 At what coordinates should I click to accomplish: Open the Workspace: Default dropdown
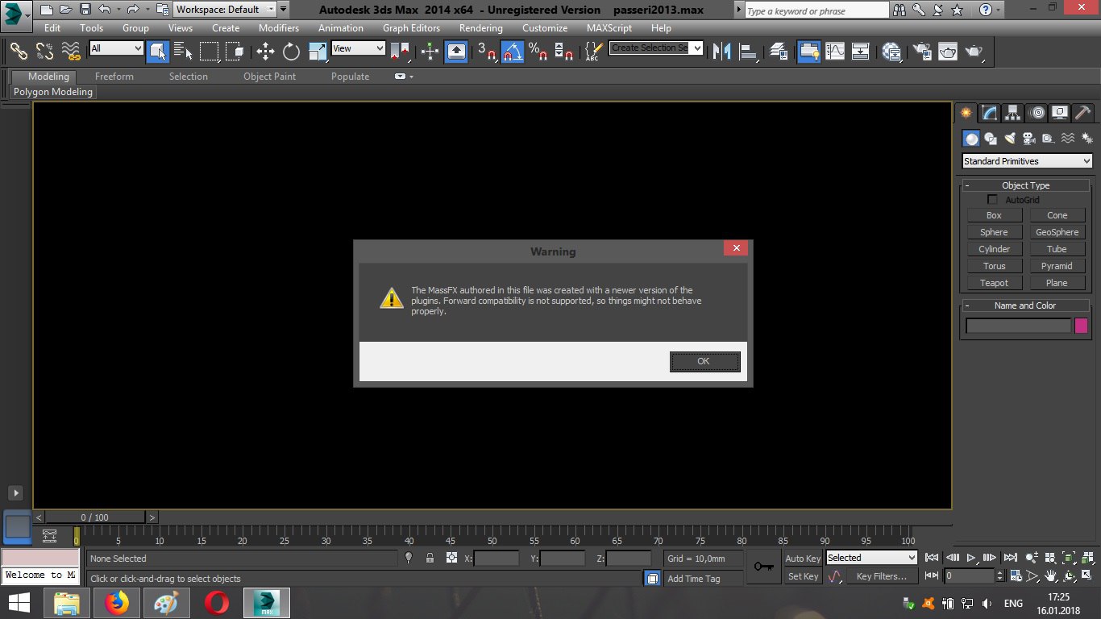coord(225,10)
